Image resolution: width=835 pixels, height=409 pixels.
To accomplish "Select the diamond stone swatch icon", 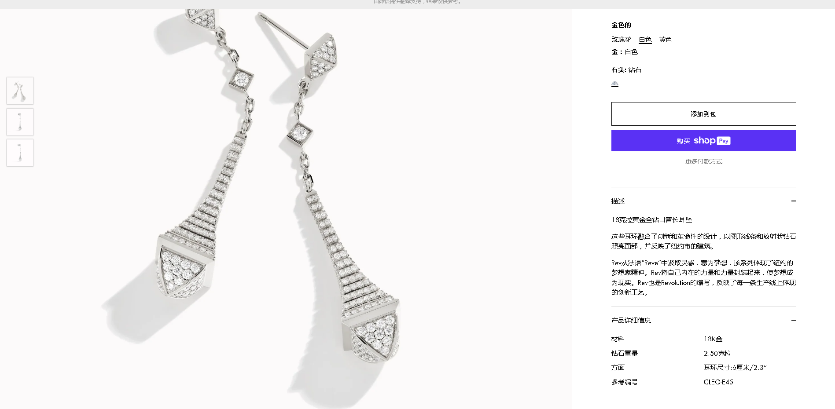I will pyautogui.click(x=615, y=84).
